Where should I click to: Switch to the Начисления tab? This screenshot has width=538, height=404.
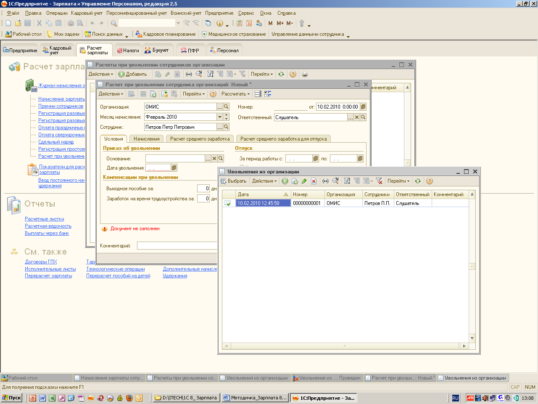(147, 139)
